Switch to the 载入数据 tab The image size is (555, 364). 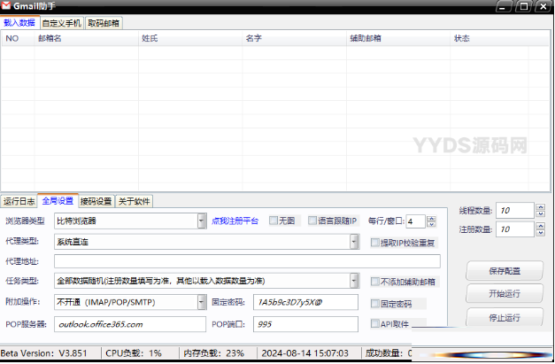tap(19, 23)
